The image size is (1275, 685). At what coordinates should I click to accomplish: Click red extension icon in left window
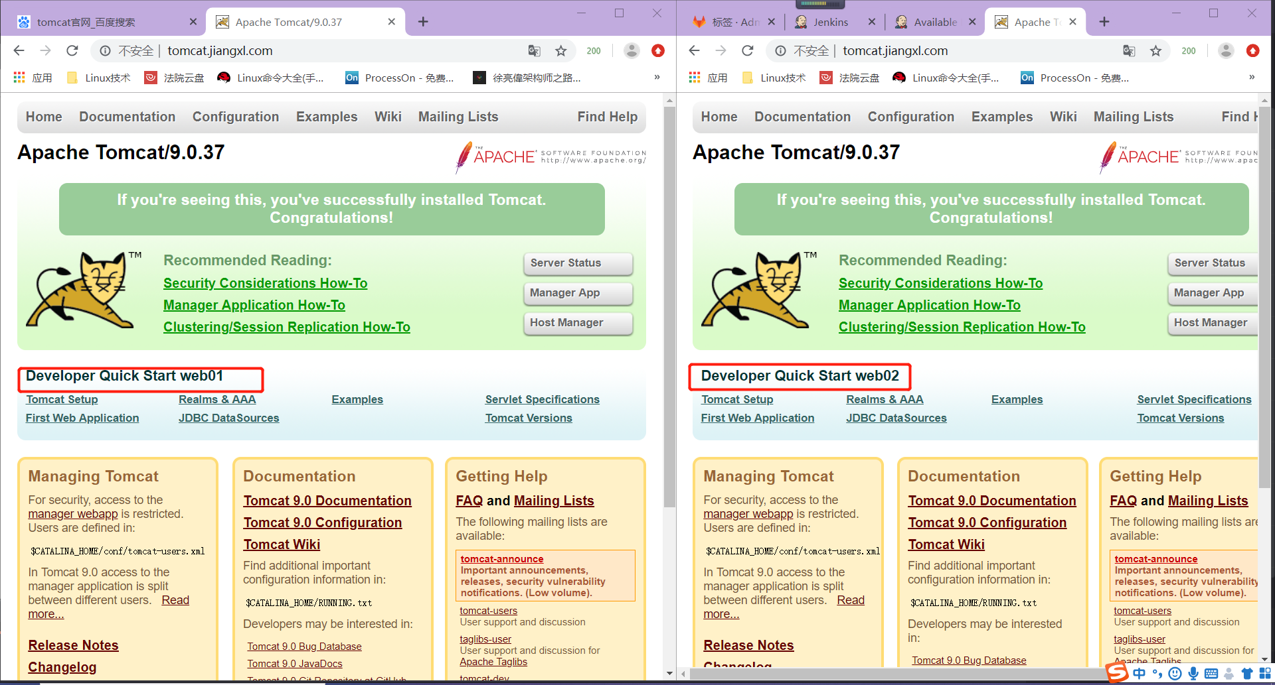[x=658, y=50]
